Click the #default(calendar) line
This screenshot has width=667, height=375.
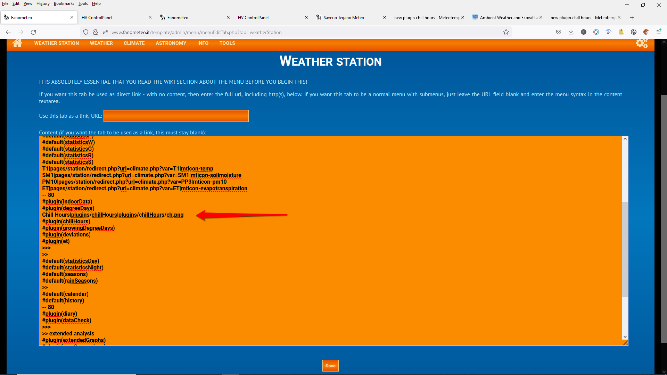[65, 294]
